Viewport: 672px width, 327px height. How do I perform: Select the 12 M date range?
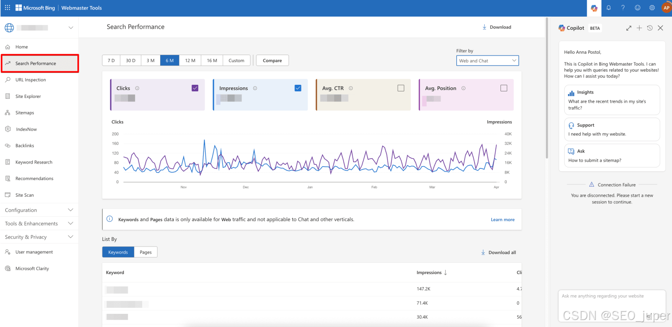[x=190, y=60]
